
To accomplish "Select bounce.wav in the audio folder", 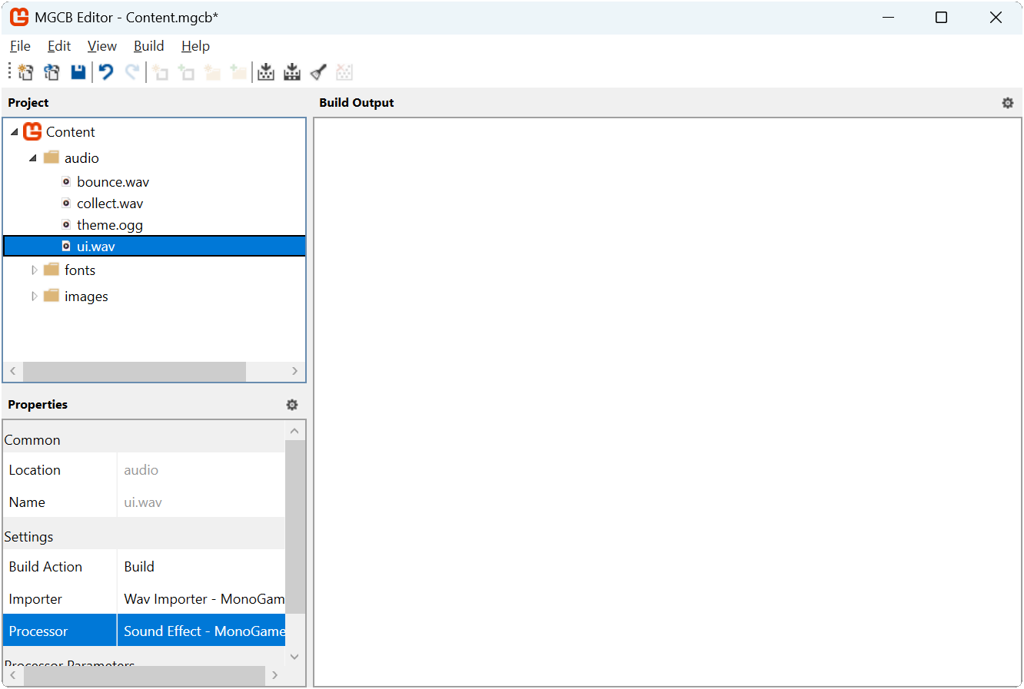I will 113,181.
